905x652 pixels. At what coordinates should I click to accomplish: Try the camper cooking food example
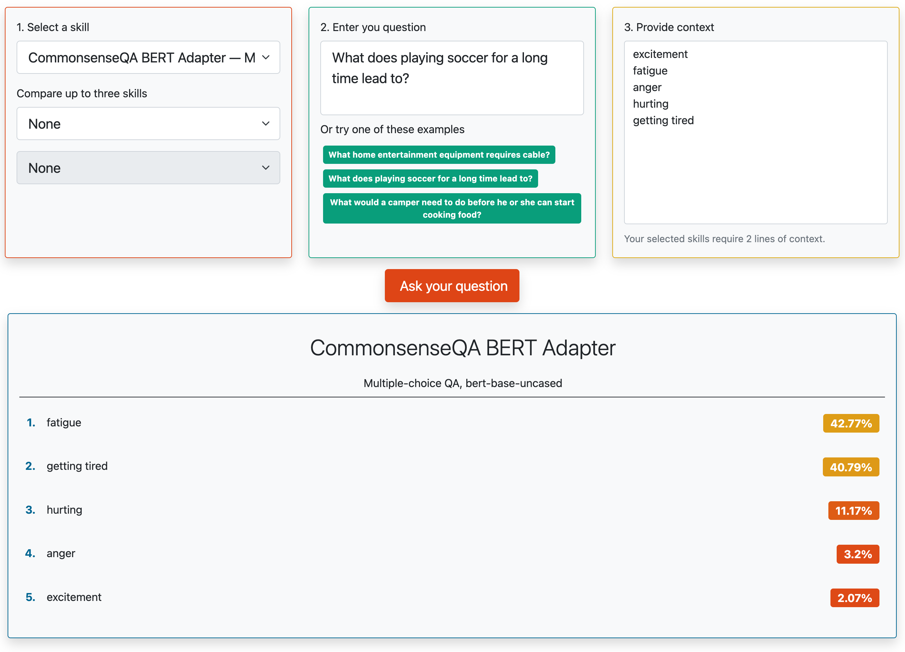[452, 209]
